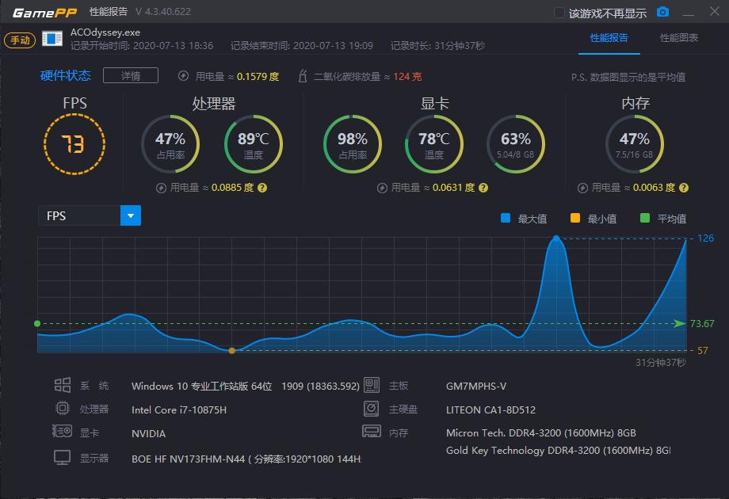Click the 主硬盘 main disk icon
The image size is (729, 499).
(x=372, y=409)
